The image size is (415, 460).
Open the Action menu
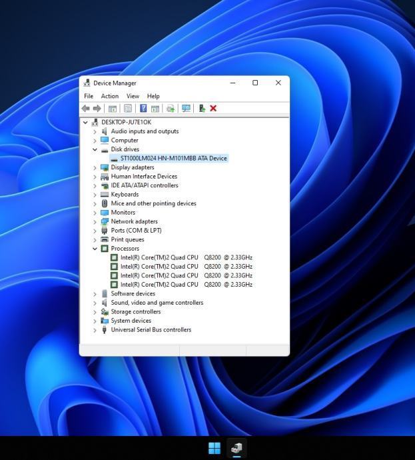(x=110, y=96)
